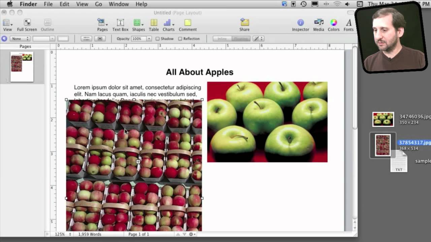Open the Opacity percentage dropdown
The image size is (431, 242).
[x=149, y=39]
